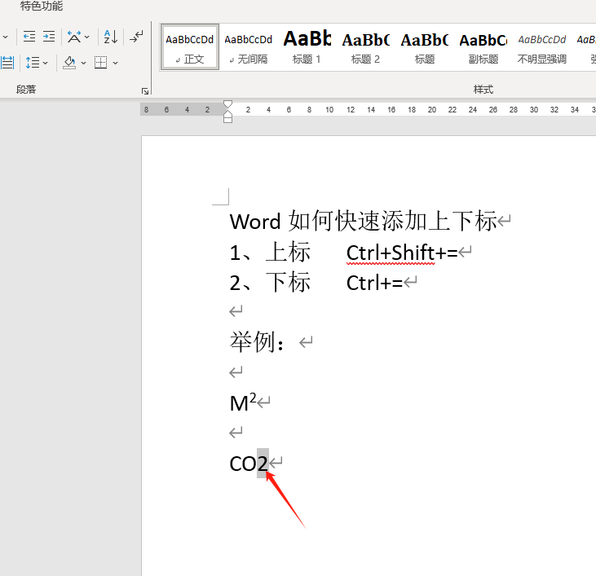Click the Shading paint bucket icon

click(69, 62)
